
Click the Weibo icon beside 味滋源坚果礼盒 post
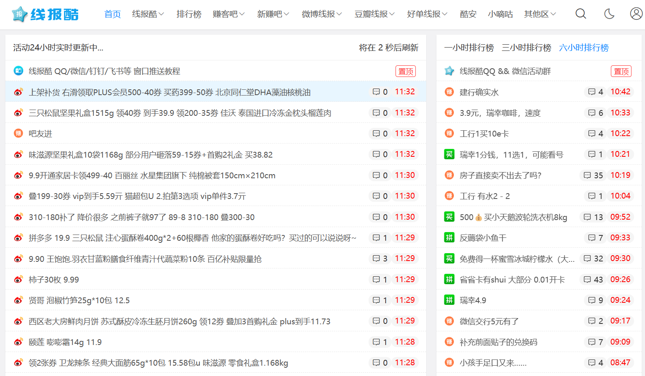click(18, 154)
